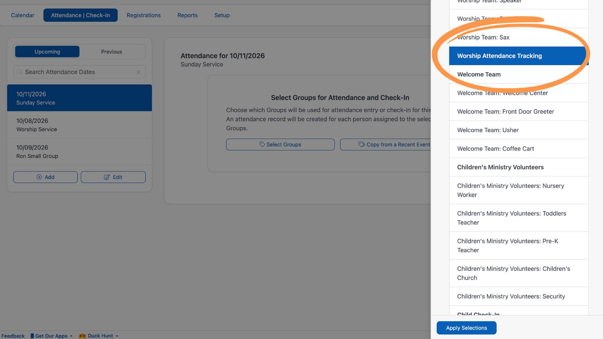
Task: Open the Calendar tab
Action: coord(23,15)
